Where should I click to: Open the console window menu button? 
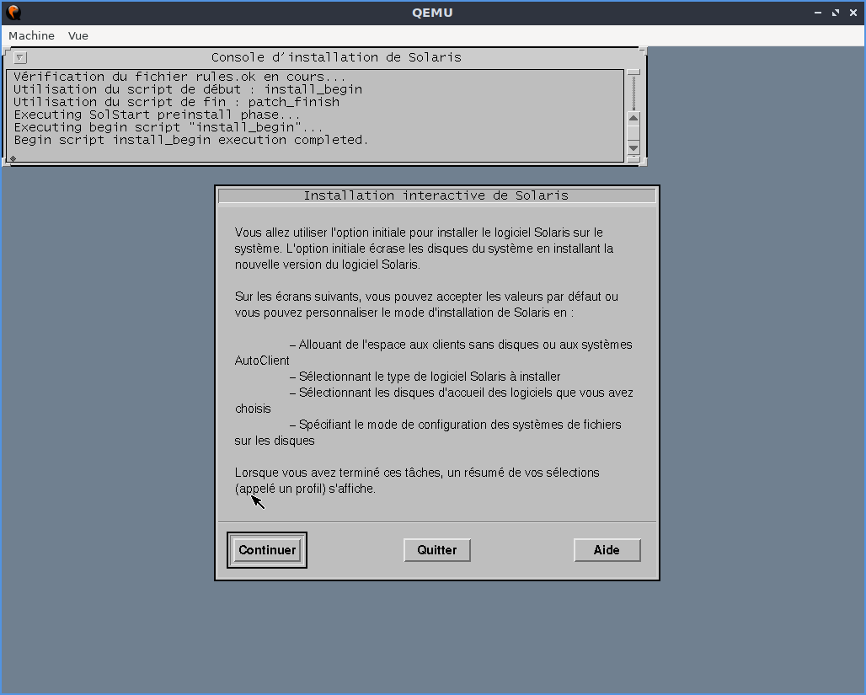tap(20, 57)
